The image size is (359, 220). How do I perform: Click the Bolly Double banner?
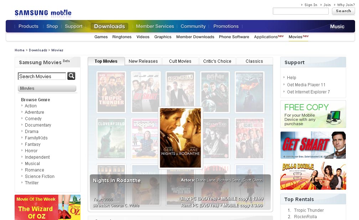[313, 176]
